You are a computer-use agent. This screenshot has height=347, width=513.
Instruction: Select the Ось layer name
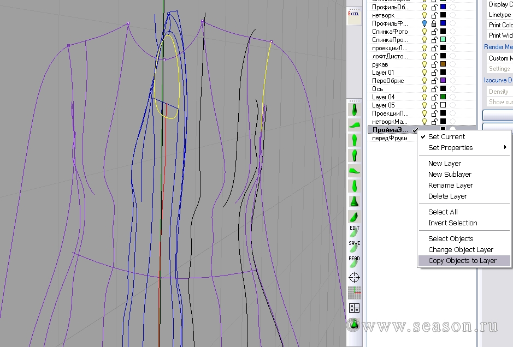click(x=378, y=89)
